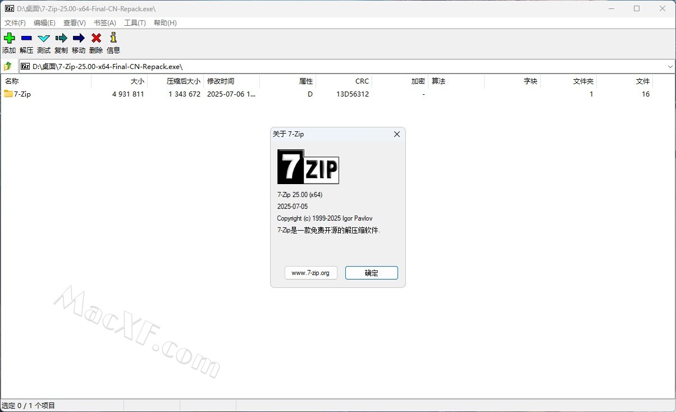Click the 7ZIP logo in About dialog

click(308, 167)
